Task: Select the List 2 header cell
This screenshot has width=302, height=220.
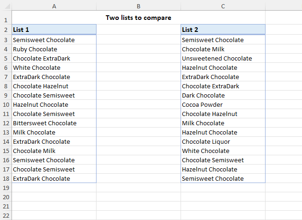Action: tap(223, 30)
